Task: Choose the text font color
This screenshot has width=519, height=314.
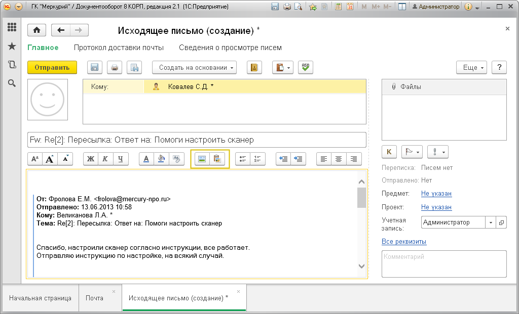Action: tap(146, 159)
